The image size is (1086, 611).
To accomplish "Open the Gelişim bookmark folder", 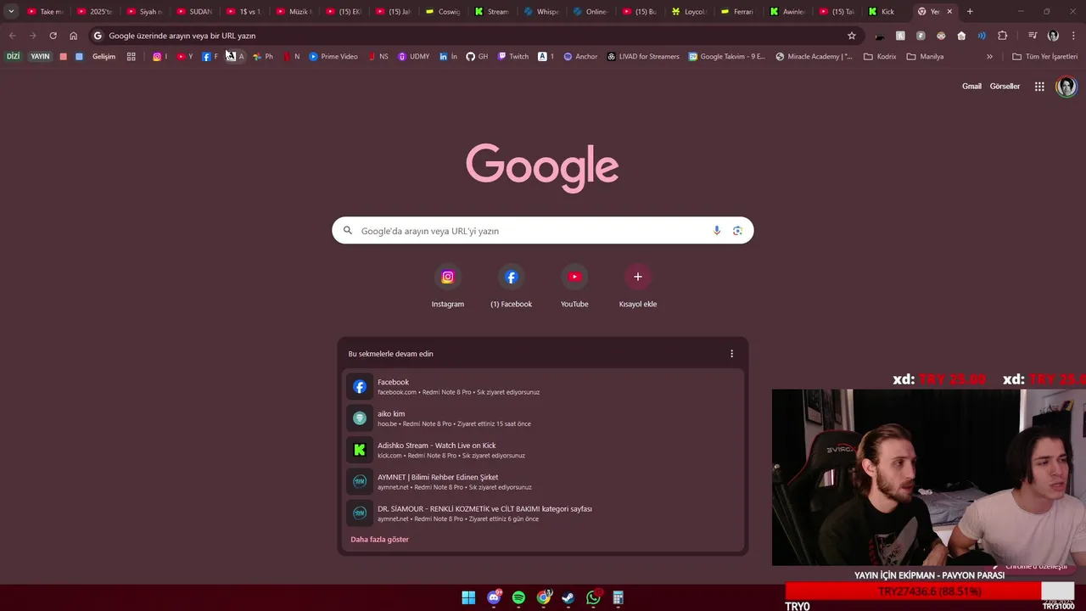I will click(x=104, y=57).
